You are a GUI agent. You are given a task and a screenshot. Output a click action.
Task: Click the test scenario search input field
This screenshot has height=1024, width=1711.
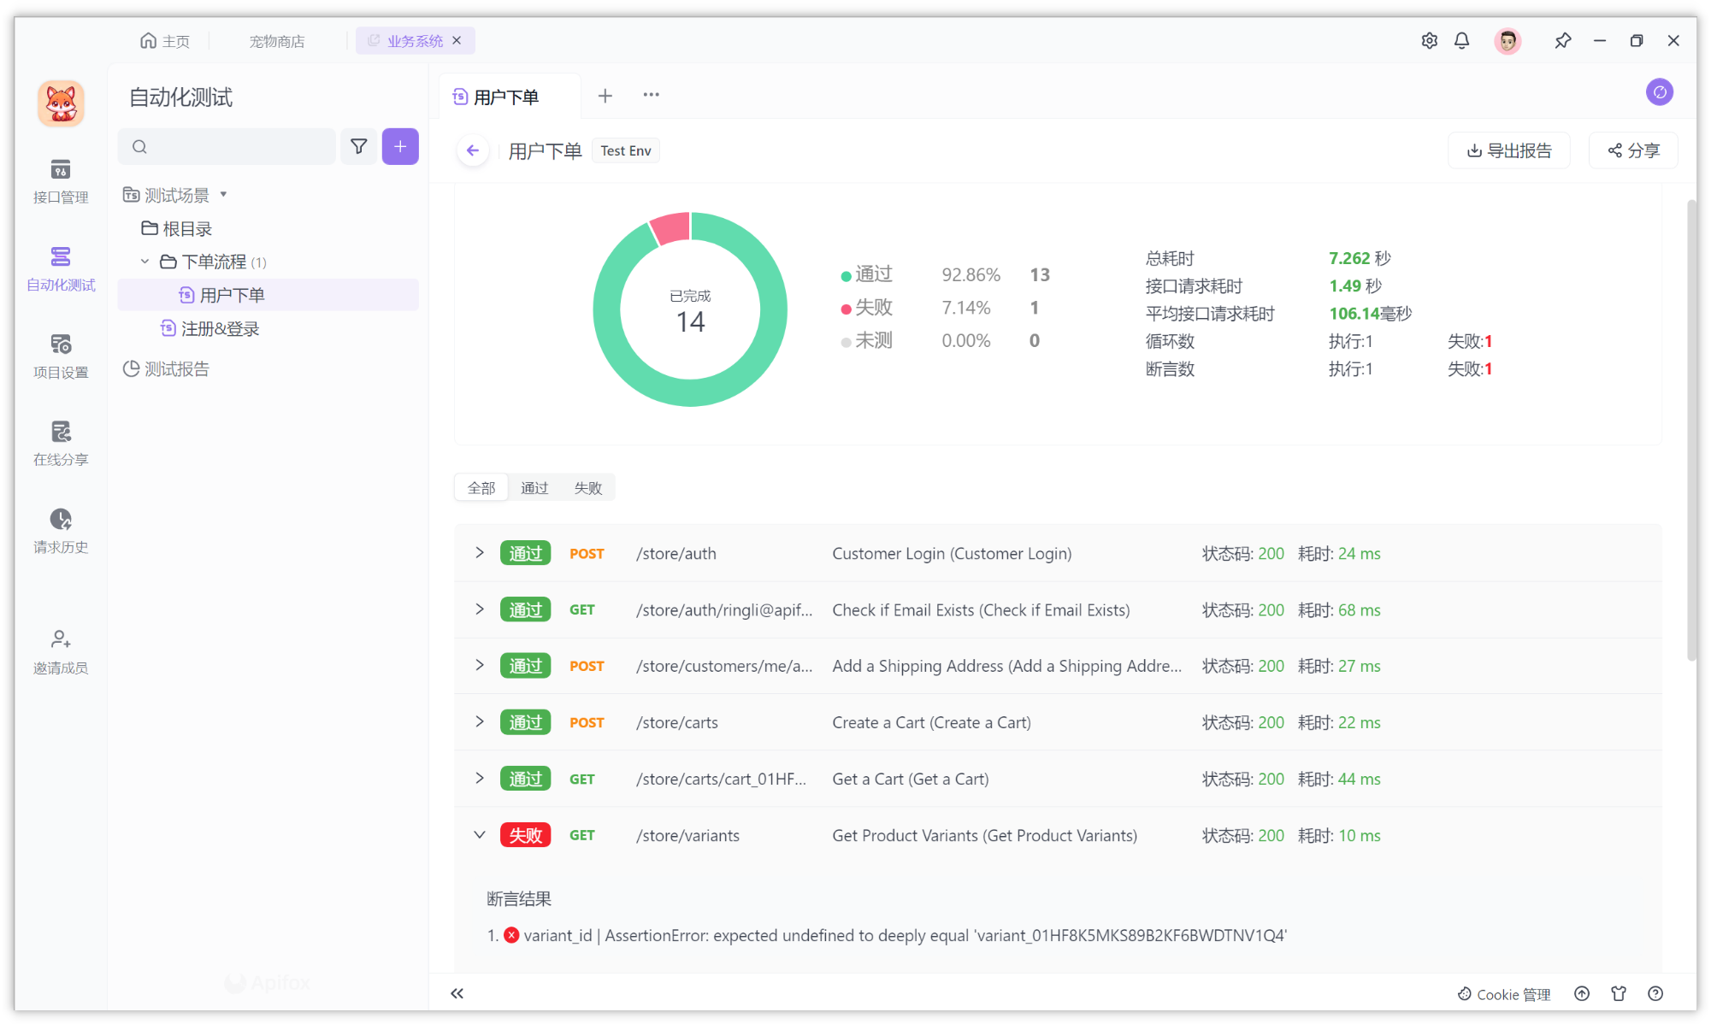click(227, 146)
